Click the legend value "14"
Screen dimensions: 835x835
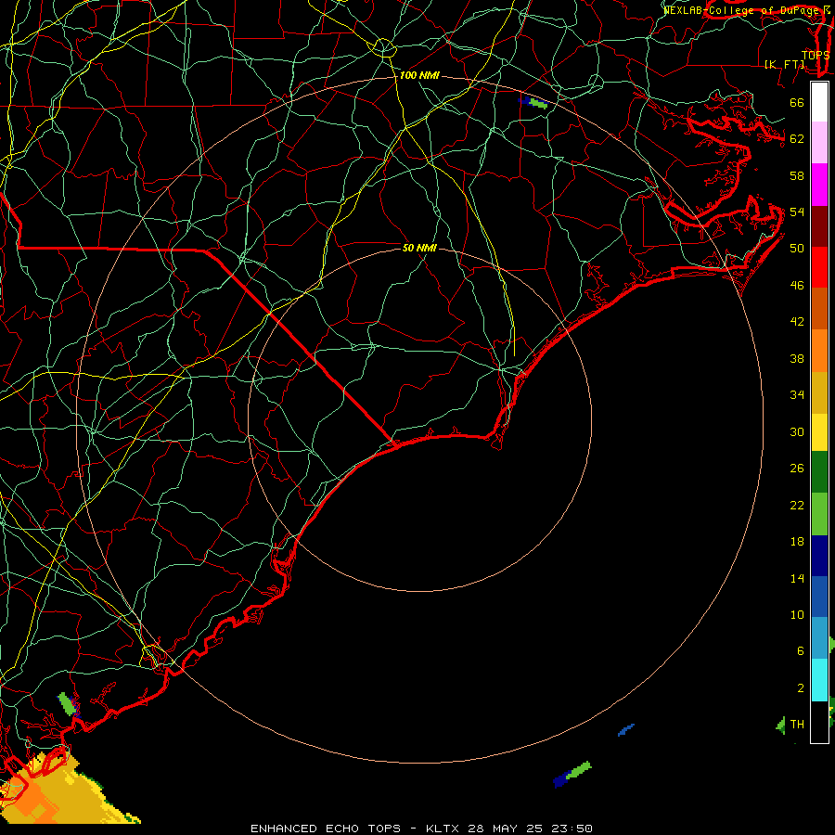point(797,578)
